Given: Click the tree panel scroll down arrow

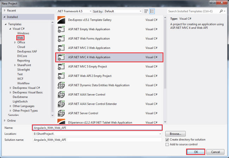Looking at the screenshot, I should 52,116.
